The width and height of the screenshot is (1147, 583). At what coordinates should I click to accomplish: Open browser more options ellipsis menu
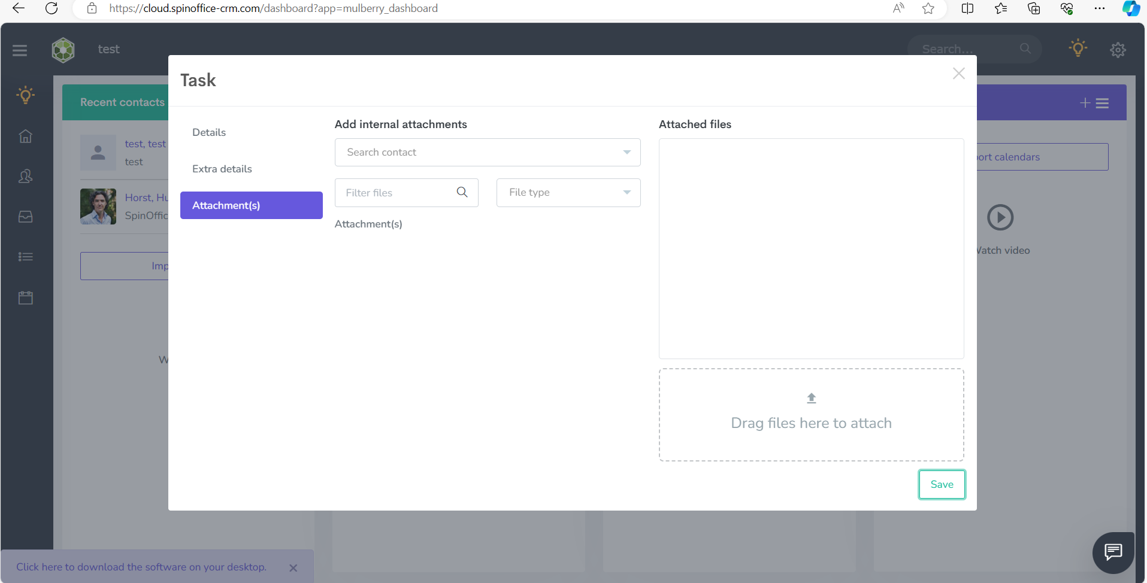click(1099, 8)
